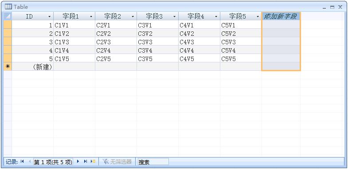Open the ID column dropdown
Image resolution: width=348 pixels, height=169 pixels.
point(49,17)
